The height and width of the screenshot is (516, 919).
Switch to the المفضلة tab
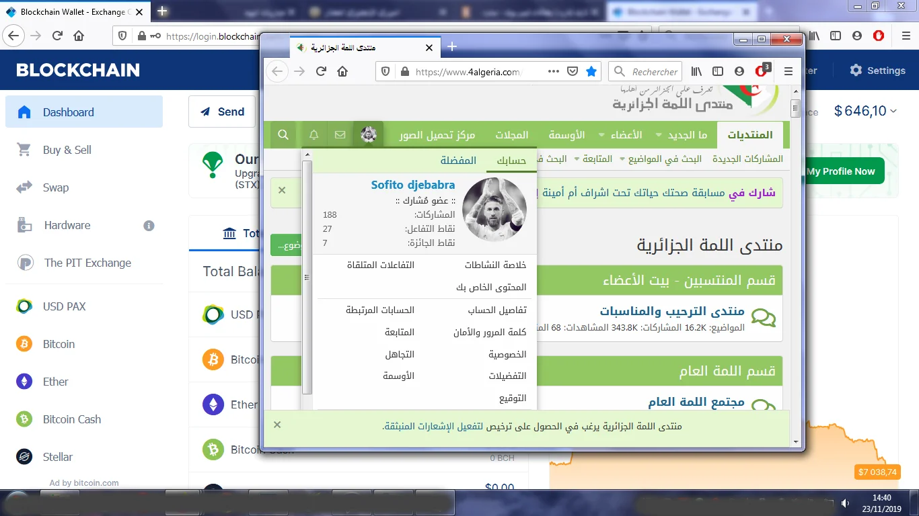458,161
